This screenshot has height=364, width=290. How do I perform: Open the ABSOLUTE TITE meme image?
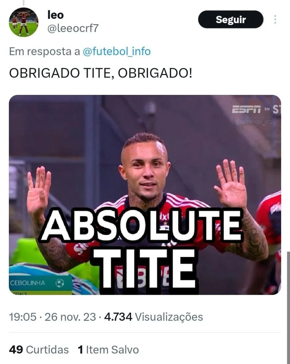click(145, 195)
